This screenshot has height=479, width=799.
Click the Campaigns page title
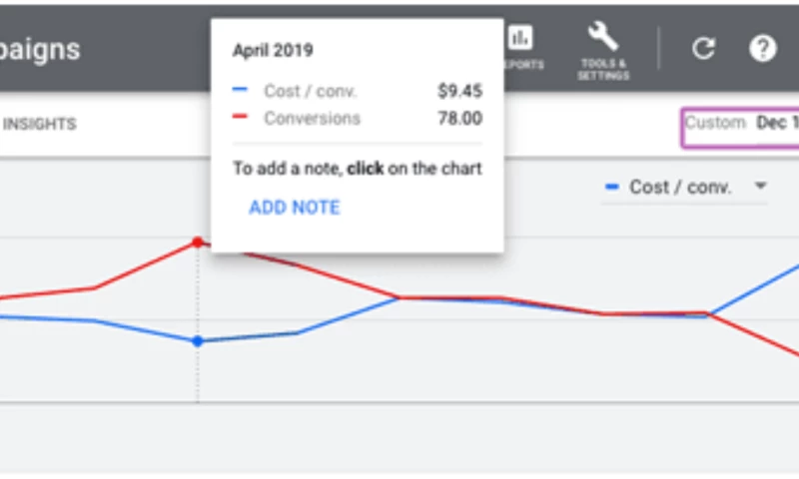40,49
